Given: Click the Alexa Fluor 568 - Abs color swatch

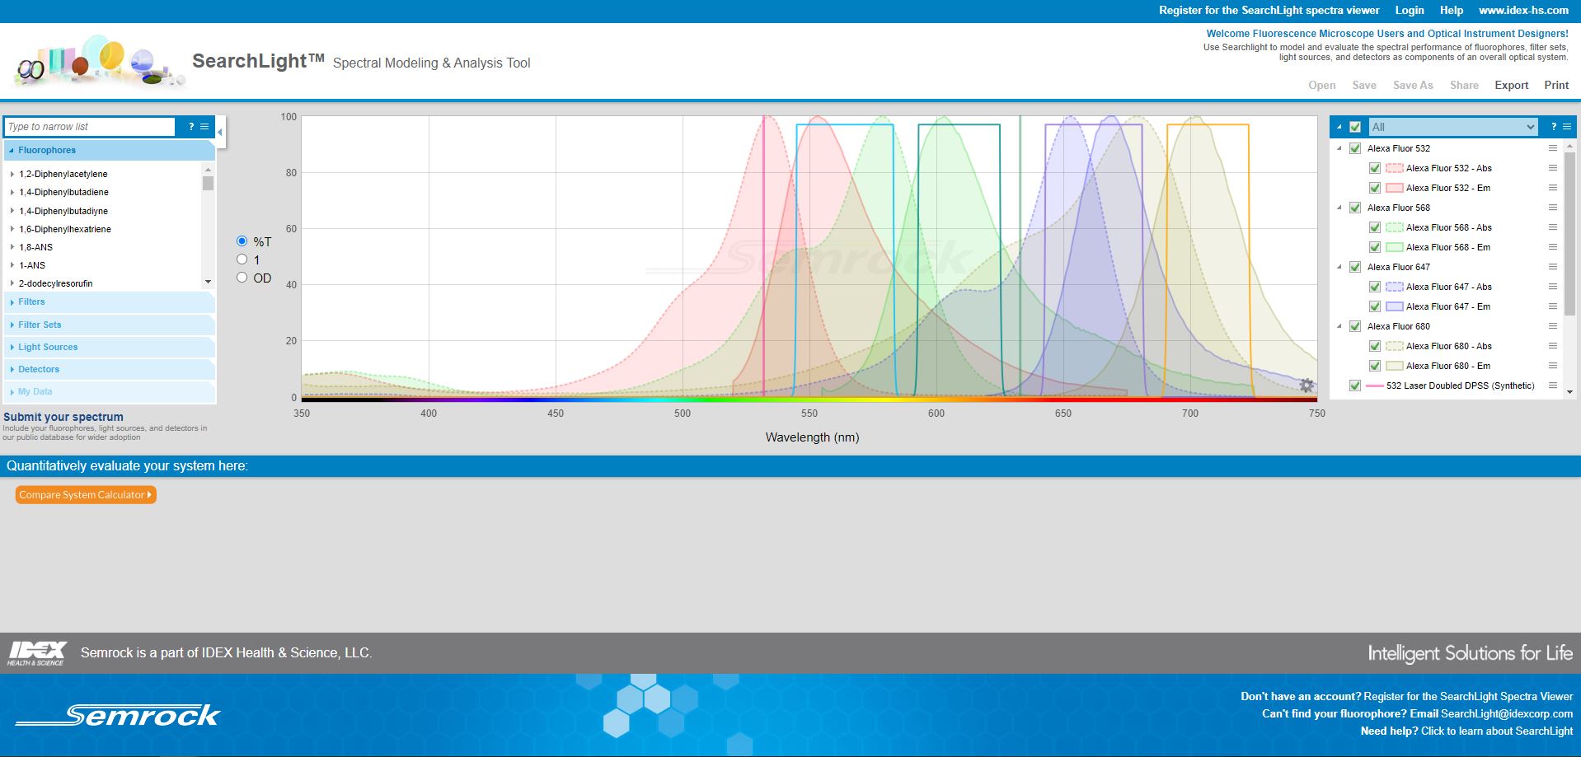Looking at the screenshot, I should [1394, 227].
